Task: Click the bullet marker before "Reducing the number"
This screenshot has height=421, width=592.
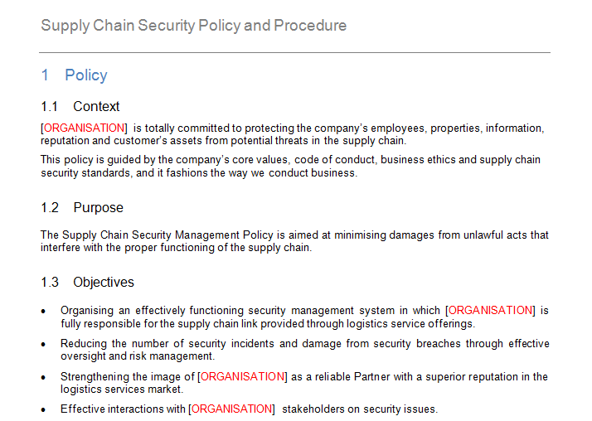Action: tap(44, 344)
